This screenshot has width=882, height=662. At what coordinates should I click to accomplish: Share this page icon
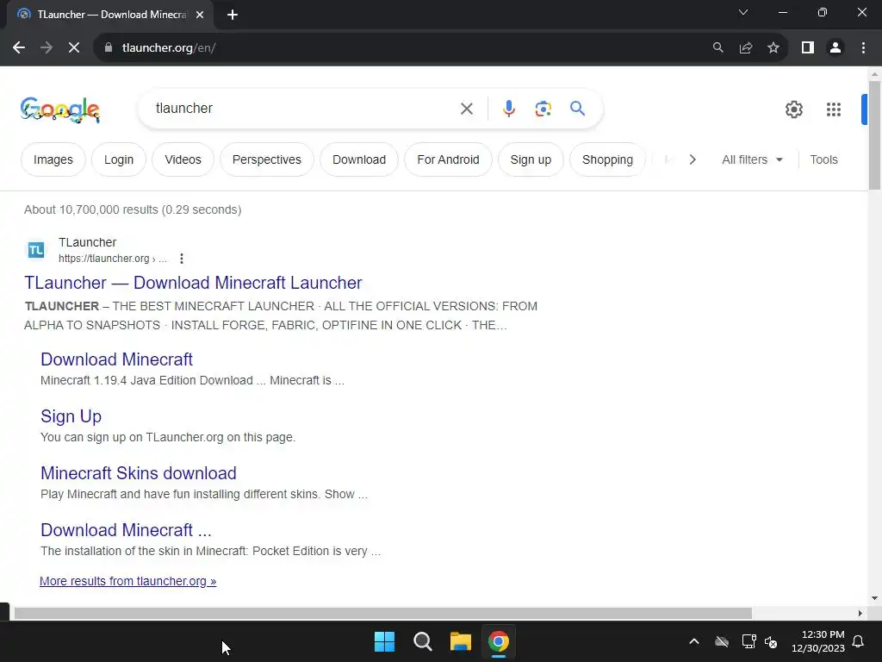tap(746, 48)
